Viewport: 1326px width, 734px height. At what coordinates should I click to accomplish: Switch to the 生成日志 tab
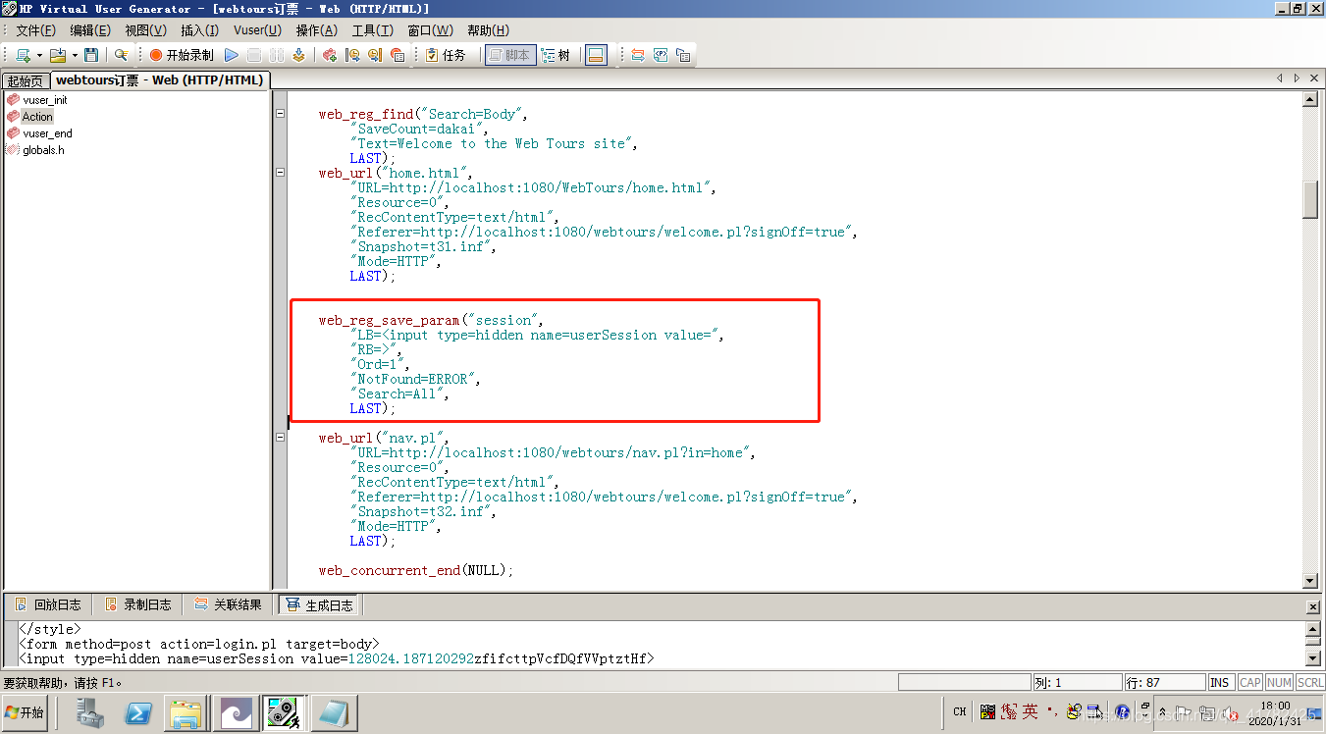point(319,604)
